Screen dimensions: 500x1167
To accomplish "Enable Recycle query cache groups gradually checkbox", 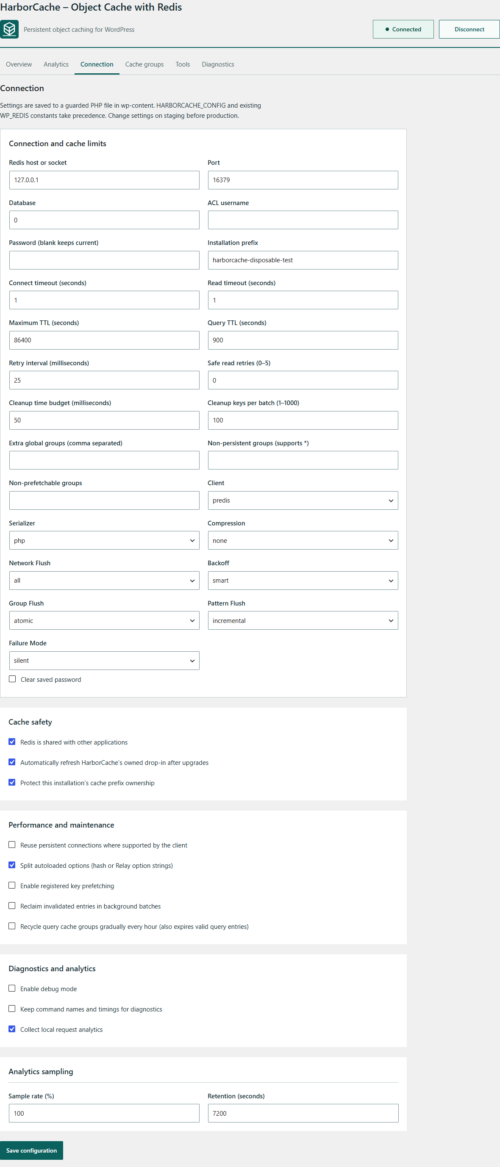I will [x=12, y=926].
